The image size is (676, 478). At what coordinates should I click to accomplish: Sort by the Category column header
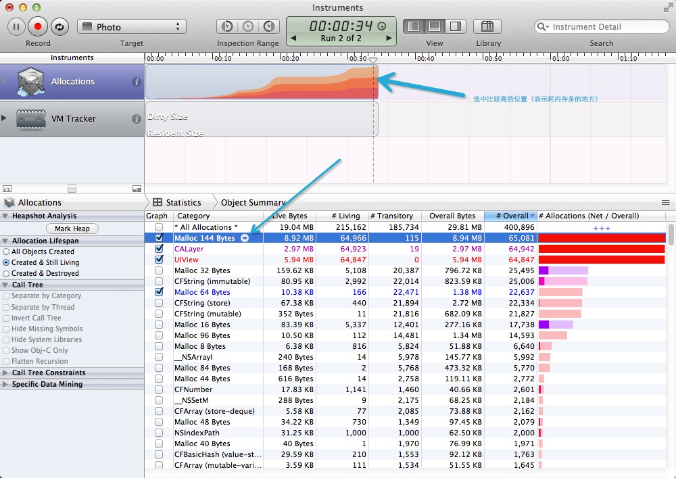click(218, 216)
